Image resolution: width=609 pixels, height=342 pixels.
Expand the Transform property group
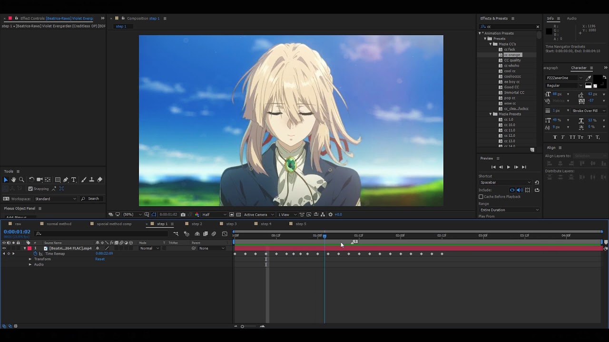tap(30, 259)
